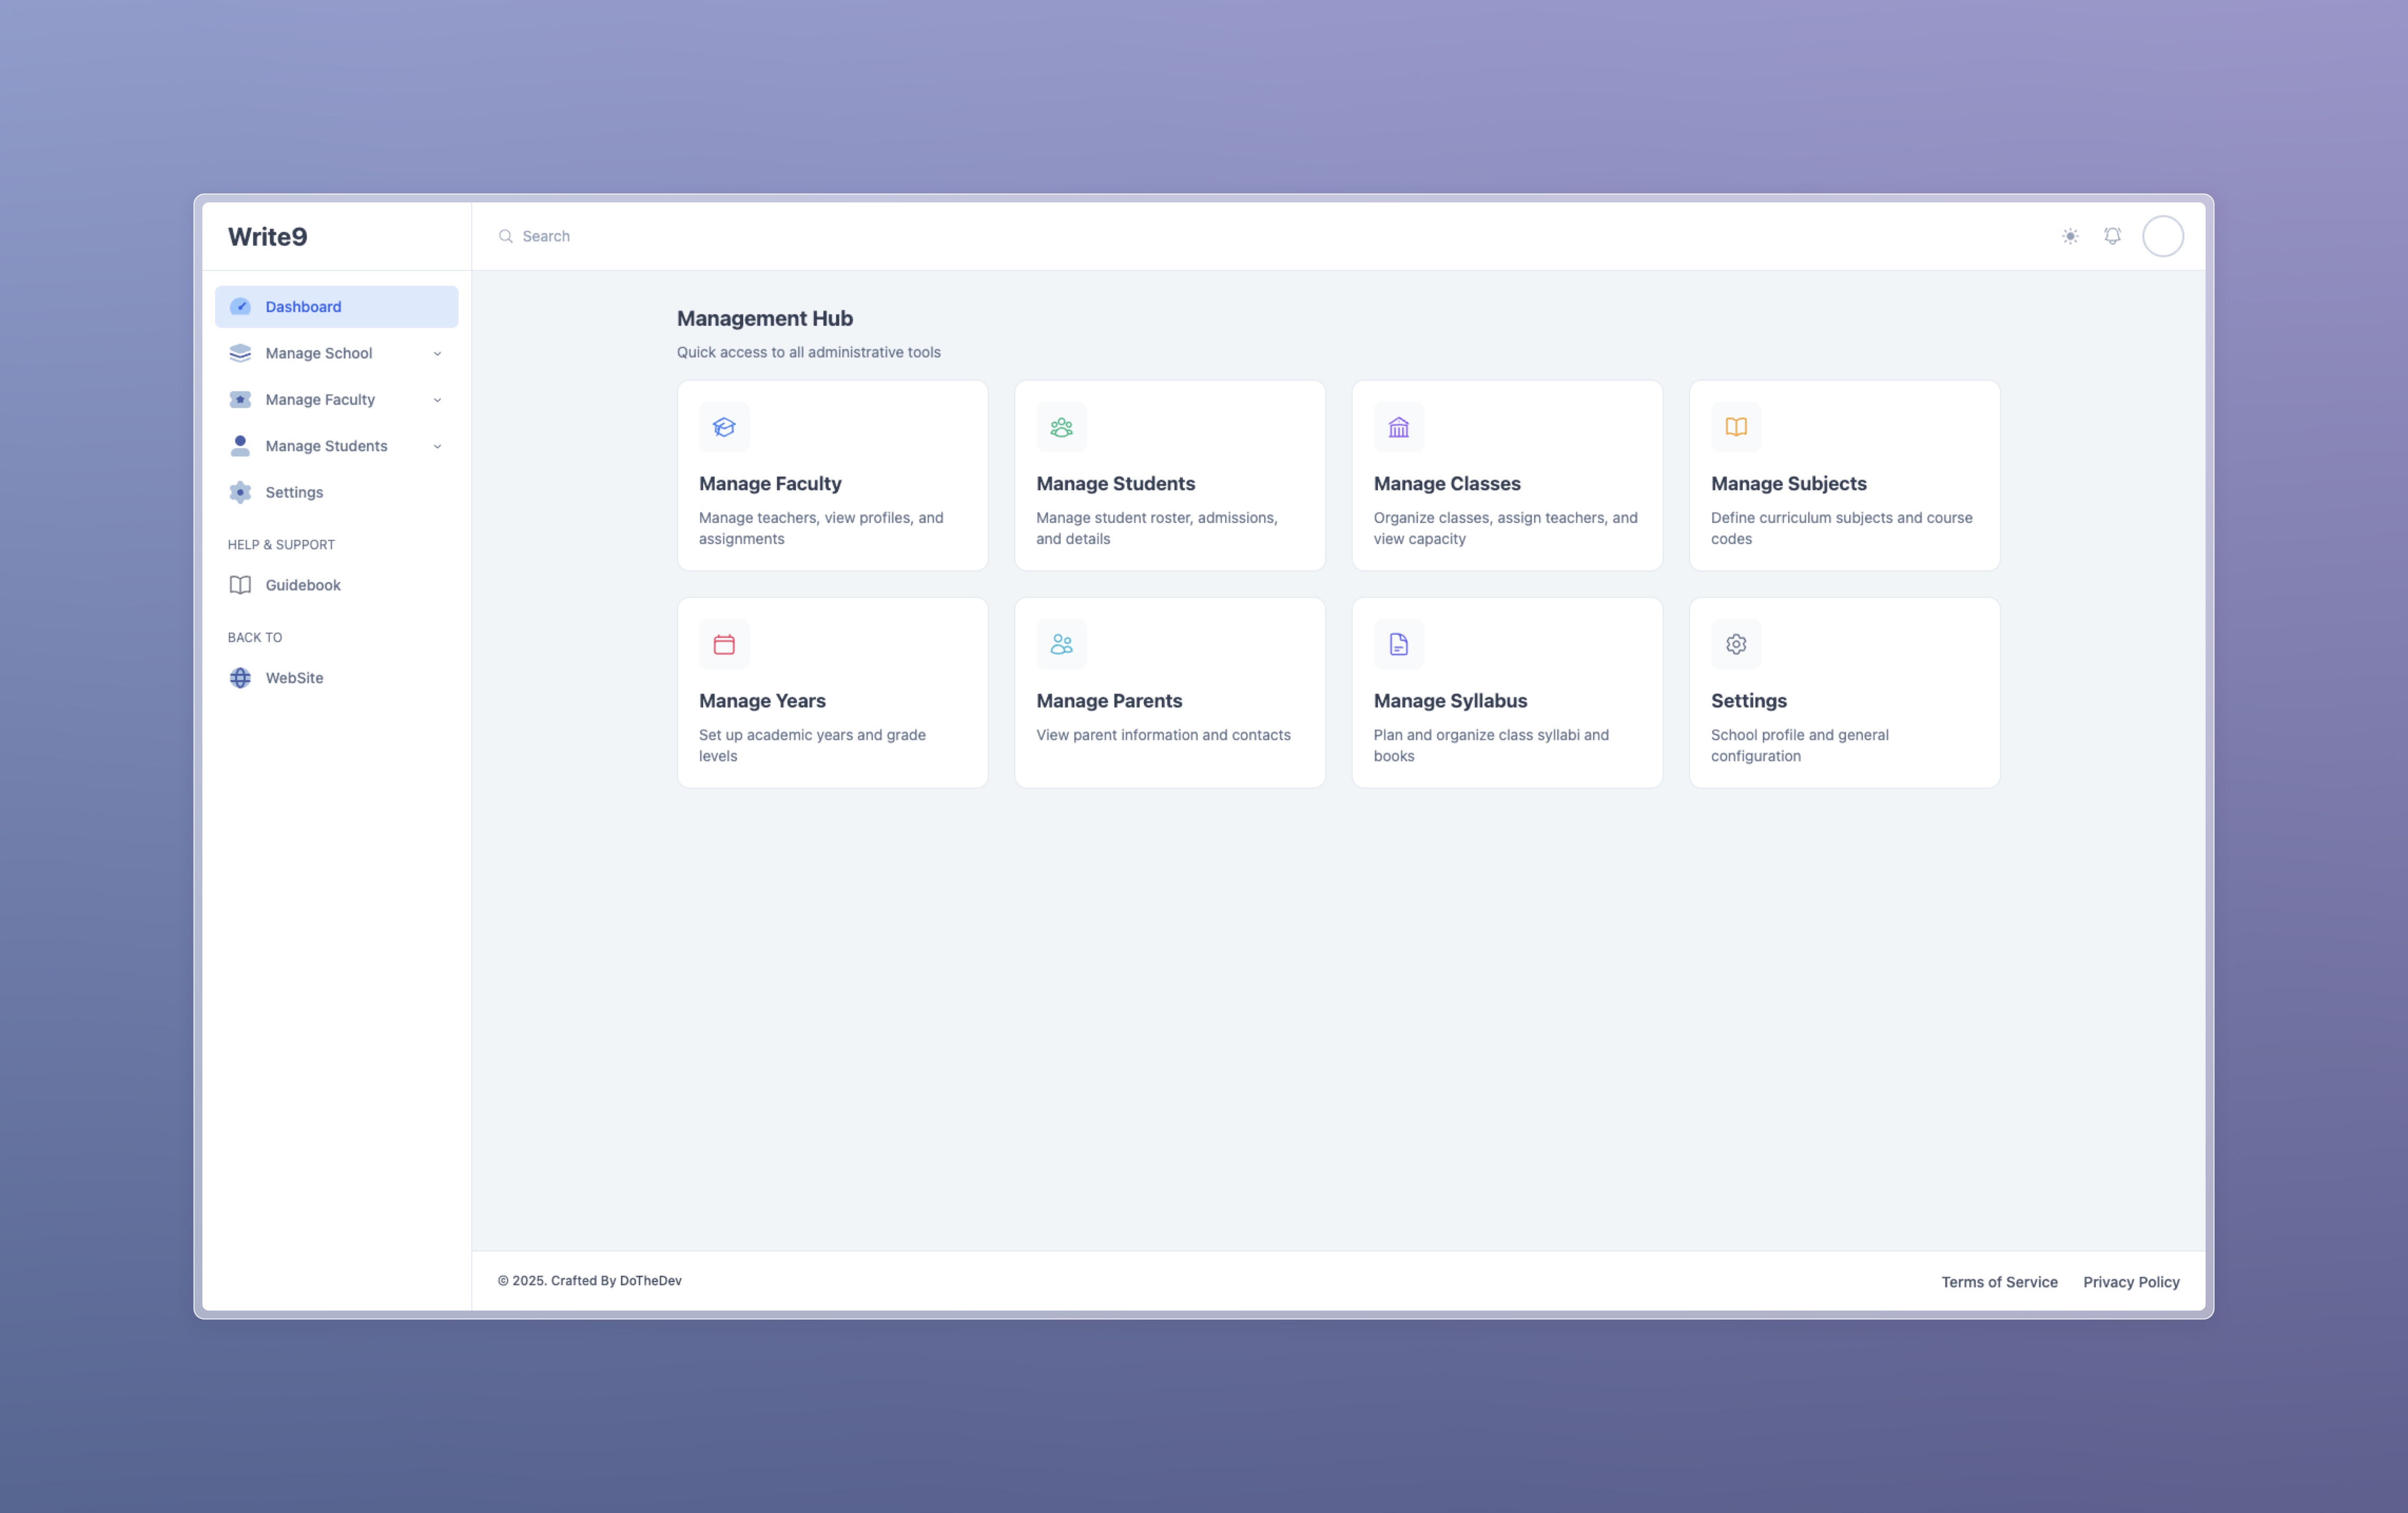The height and width of the screenshot is (1513, 2408).
Task: Click the Manage Subjects open book icon
Action: point(1735,427)
